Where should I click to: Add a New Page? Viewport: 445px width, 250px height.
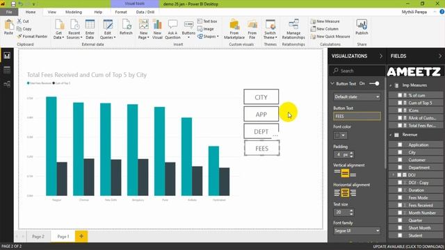[x=144, y=29]
